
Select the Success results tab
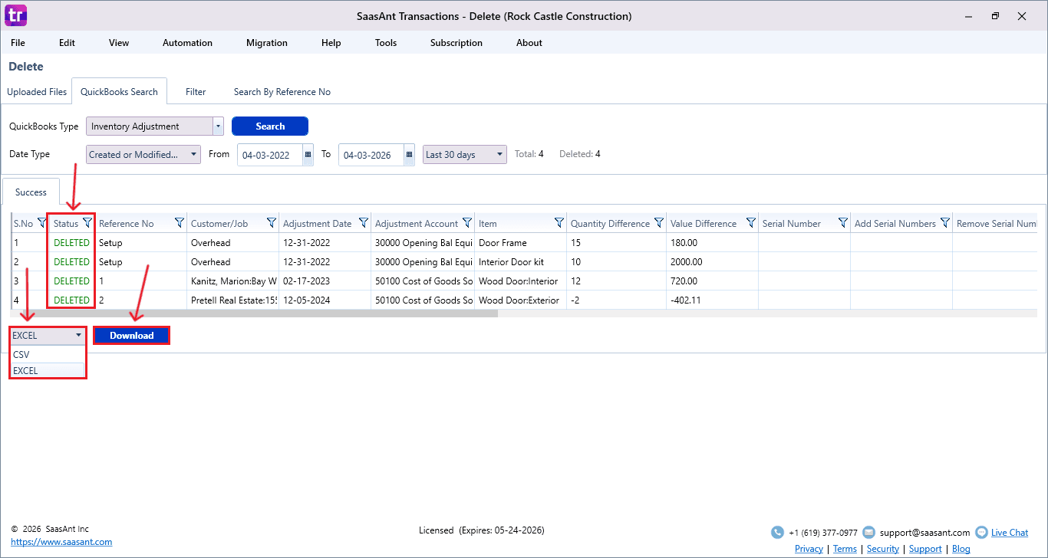click(31, 192)
